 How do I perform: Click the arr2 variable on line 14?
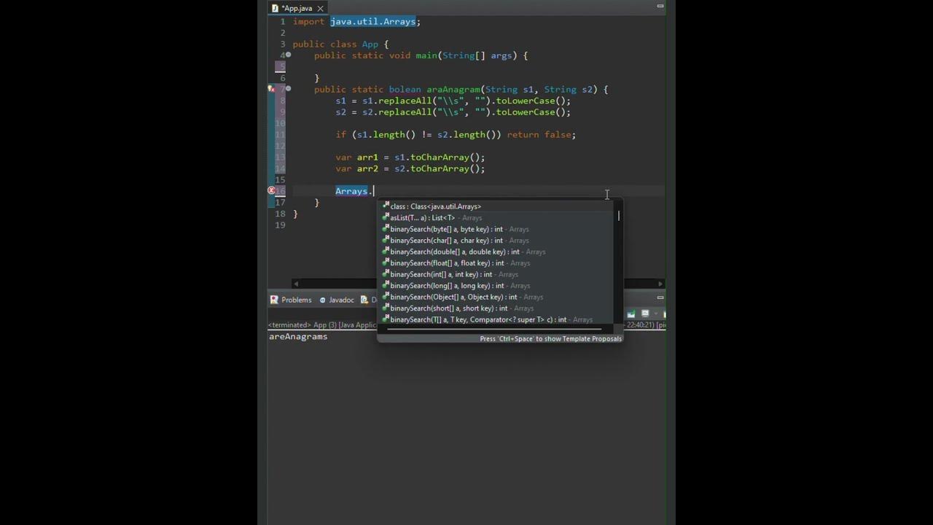point(367,168)
